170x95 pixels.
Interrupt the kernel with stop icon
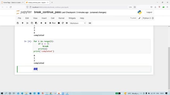pyautogui.click(x=59, y=23)
